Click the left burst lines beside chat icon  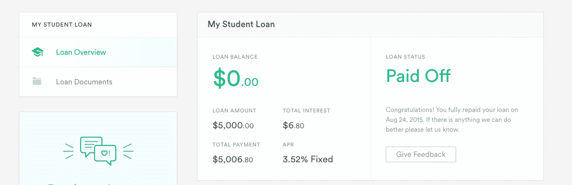(x=69, y=151)
